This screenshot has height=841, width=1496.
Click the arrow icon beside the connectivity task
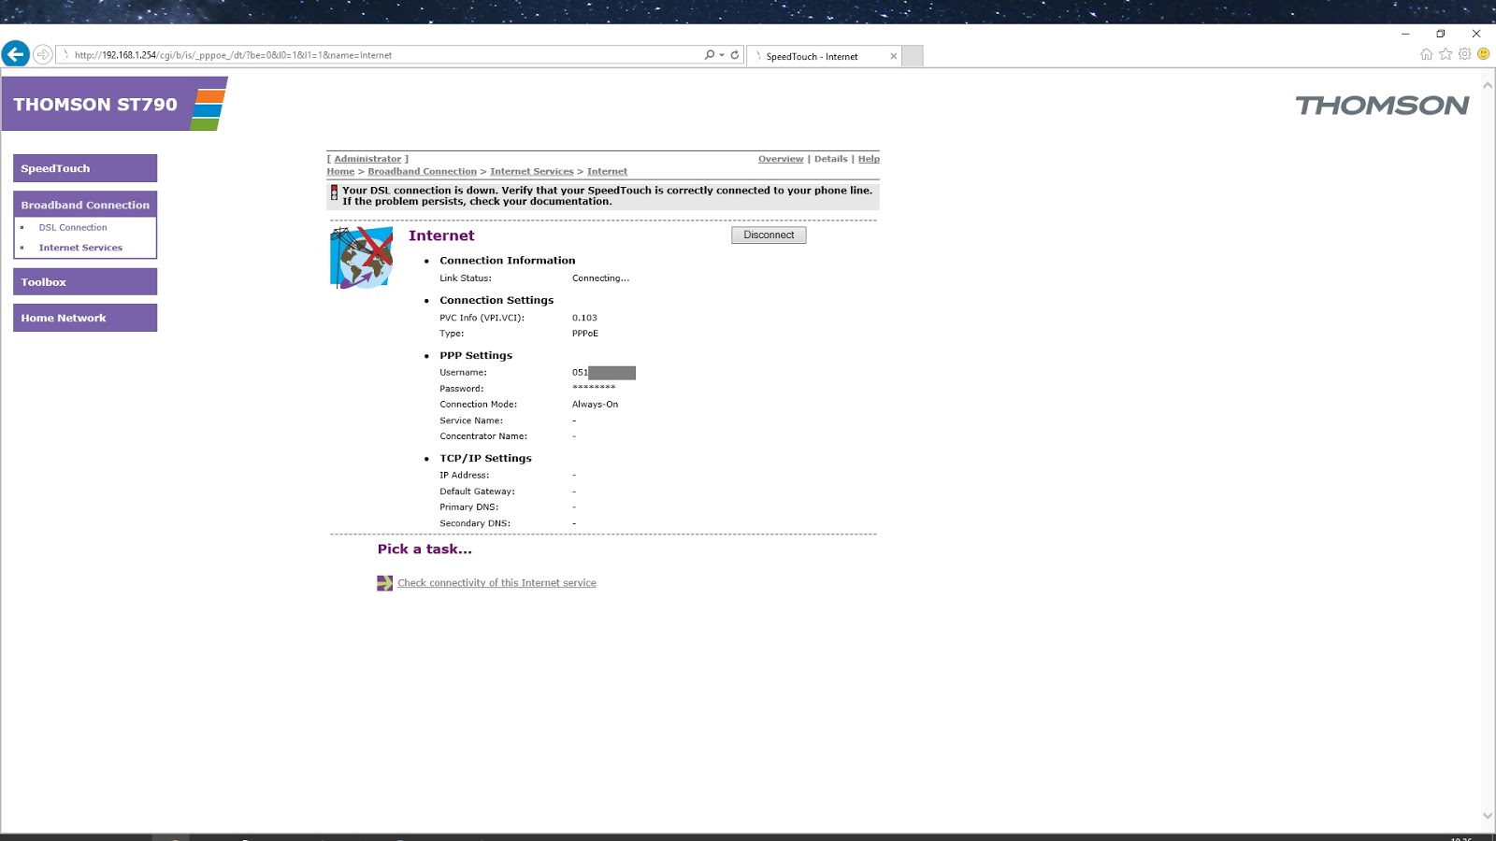click(x=384, y=582)
